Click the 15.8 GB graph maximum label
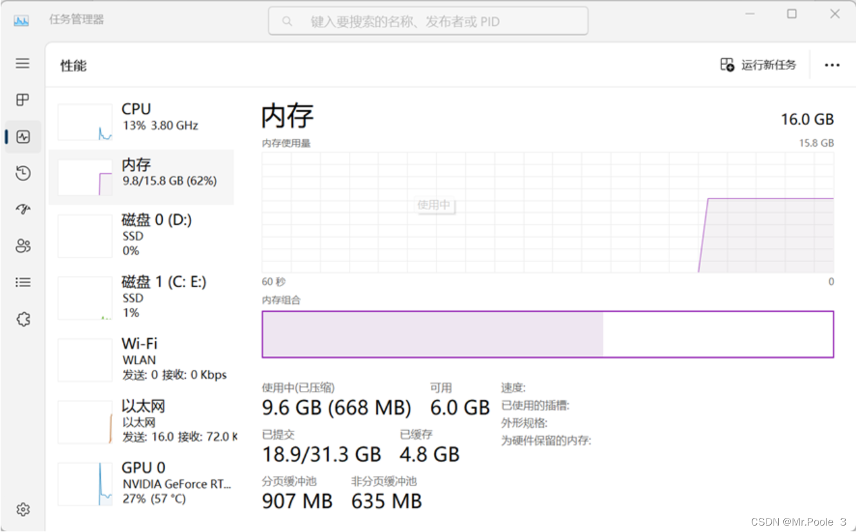 [x=817, y=143]
